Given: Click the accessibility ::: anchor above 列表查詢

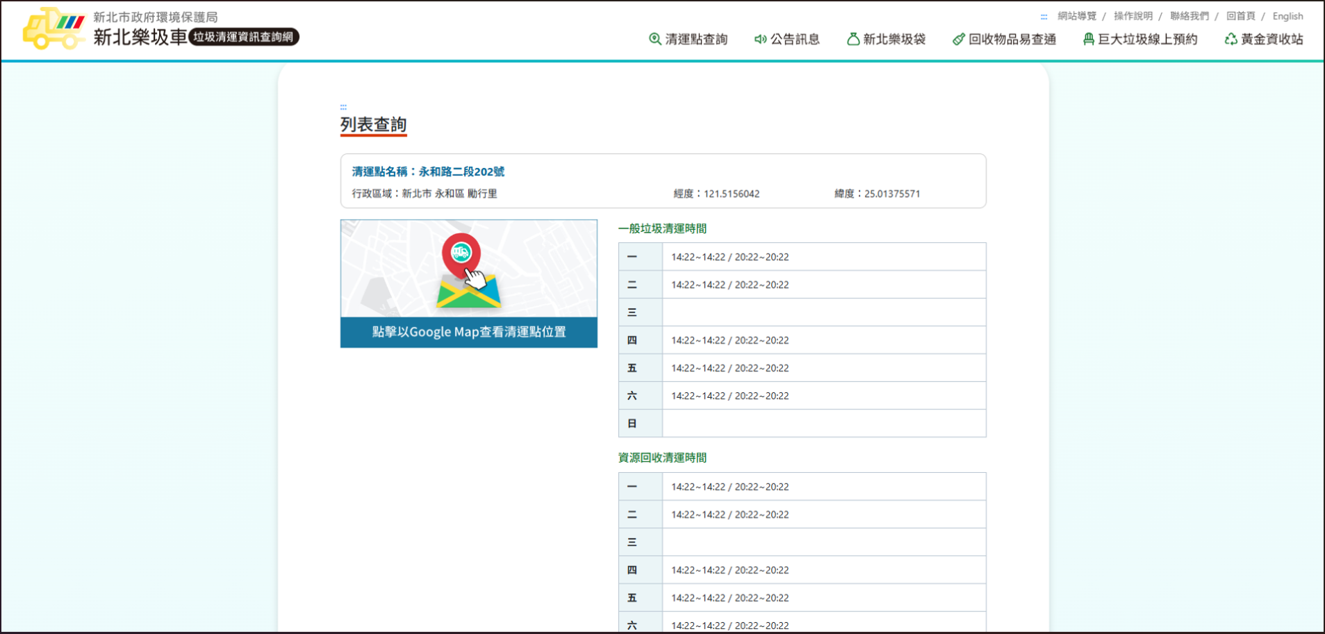Looking at the screenshot, I should pyautogui.click(x=343, y=107).
